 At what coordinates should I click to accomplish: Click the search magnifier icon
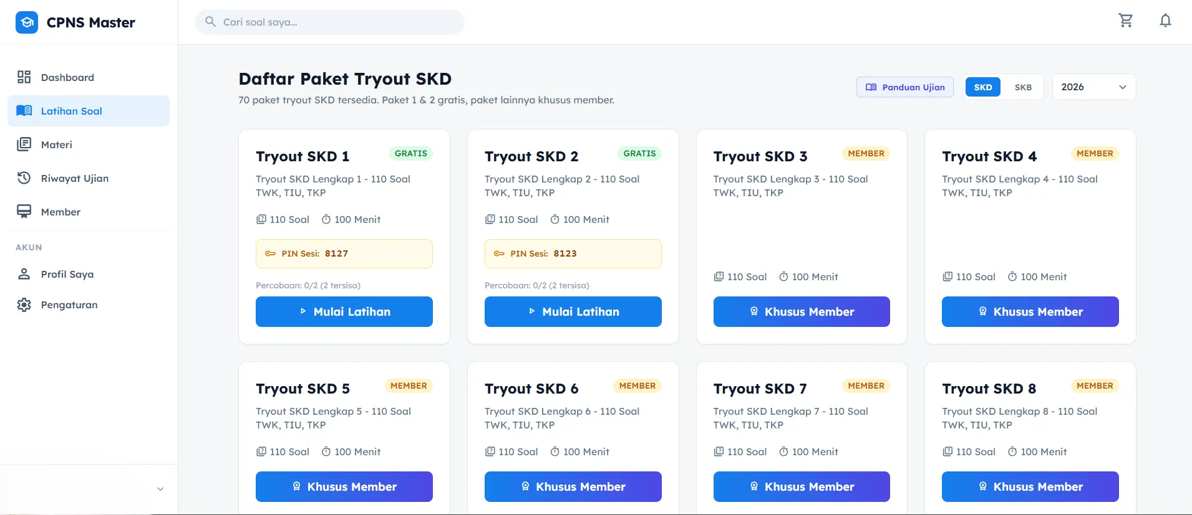point(211,22)
